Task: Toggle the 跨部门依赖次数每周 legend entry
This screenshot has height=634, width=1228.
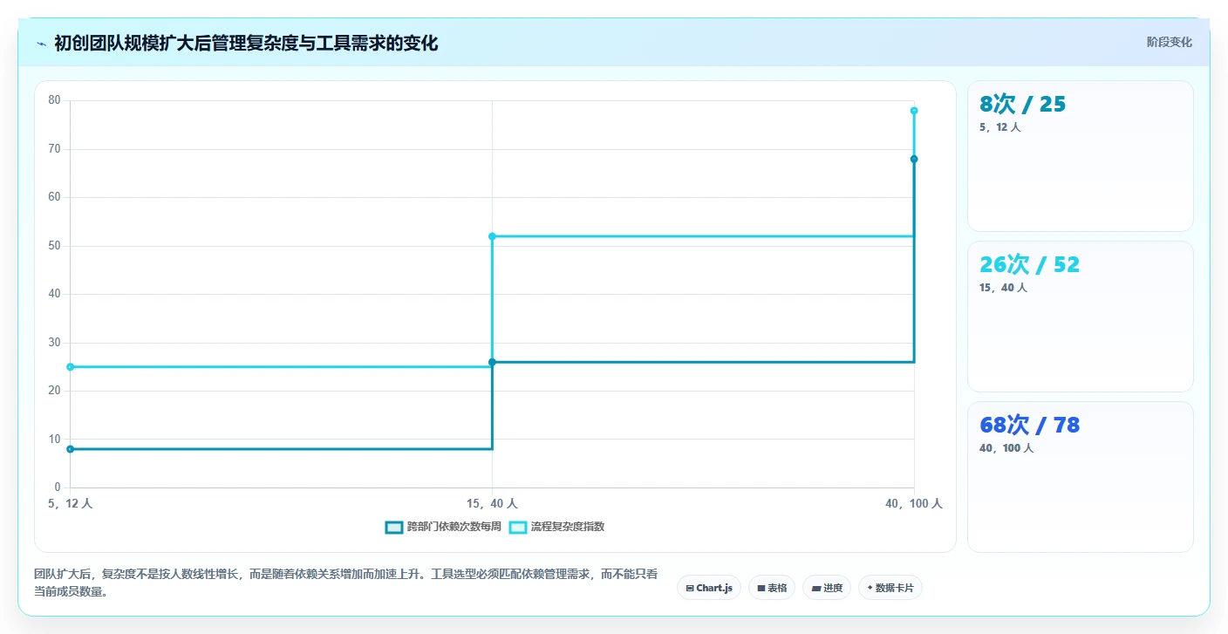Action: (443, 527)
